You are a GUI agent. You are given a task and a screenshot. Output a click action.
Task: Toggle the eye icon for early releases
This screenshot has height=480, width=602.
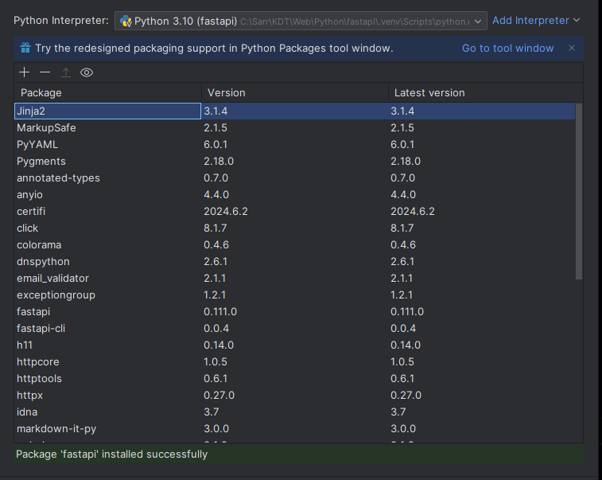87,72
